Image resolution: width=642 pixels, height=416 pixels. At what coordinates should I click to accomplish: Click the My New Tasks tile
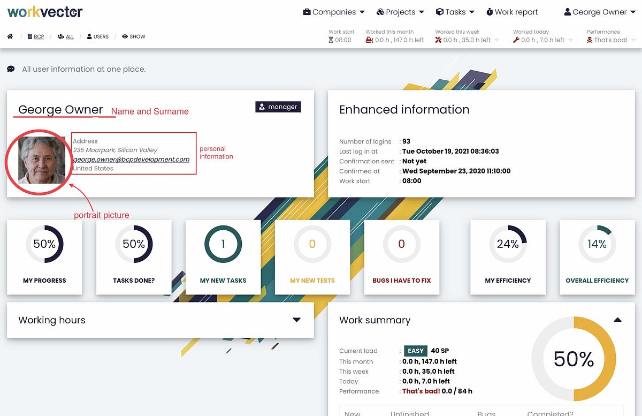[x=223, y=257]
